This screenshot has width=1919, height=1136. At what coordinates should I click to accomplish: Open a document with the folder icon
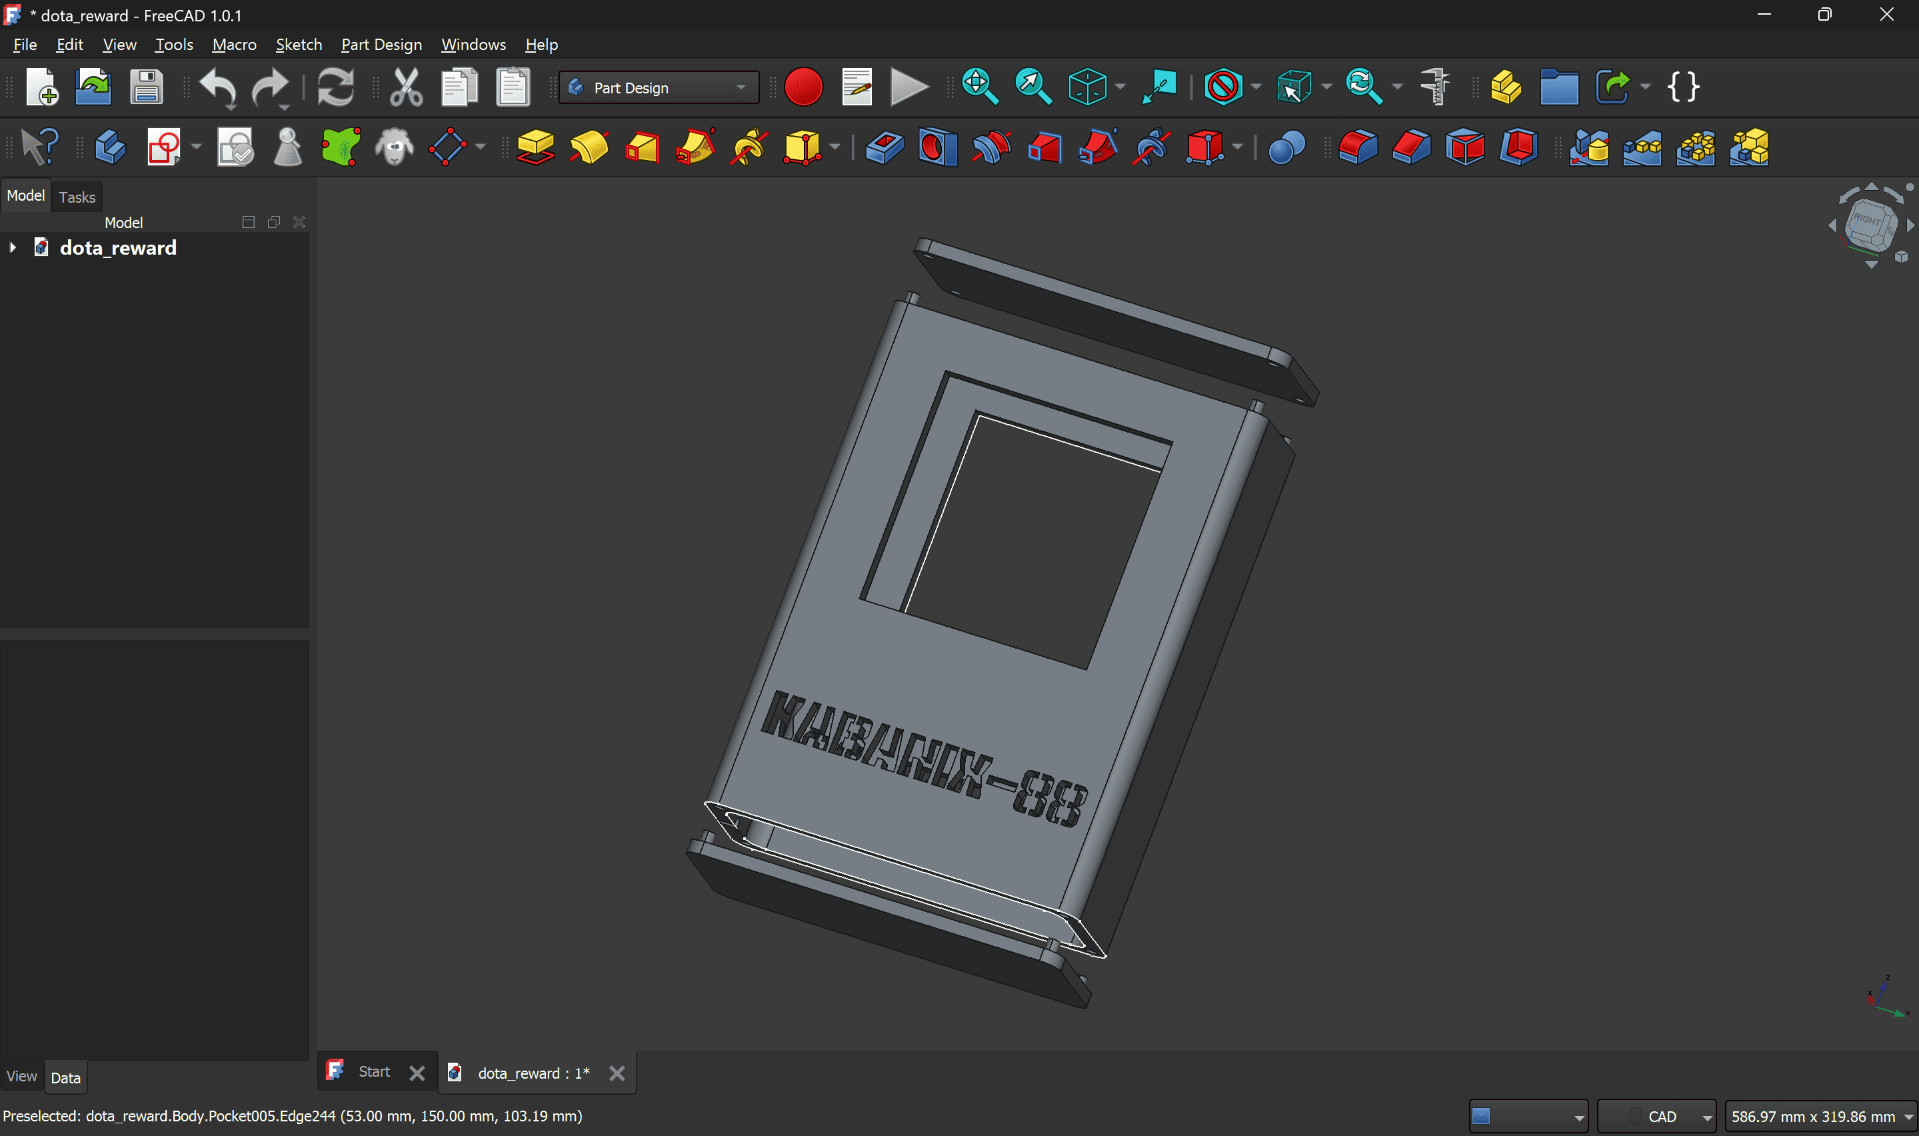[93, 87]
